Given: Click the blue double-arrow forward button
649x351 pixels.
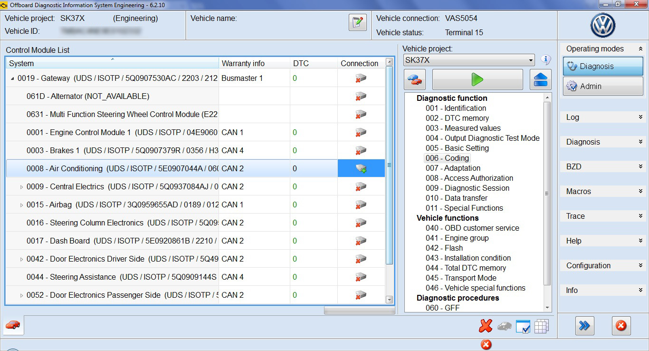Looking at the screenshot, I should coord(584,326).
